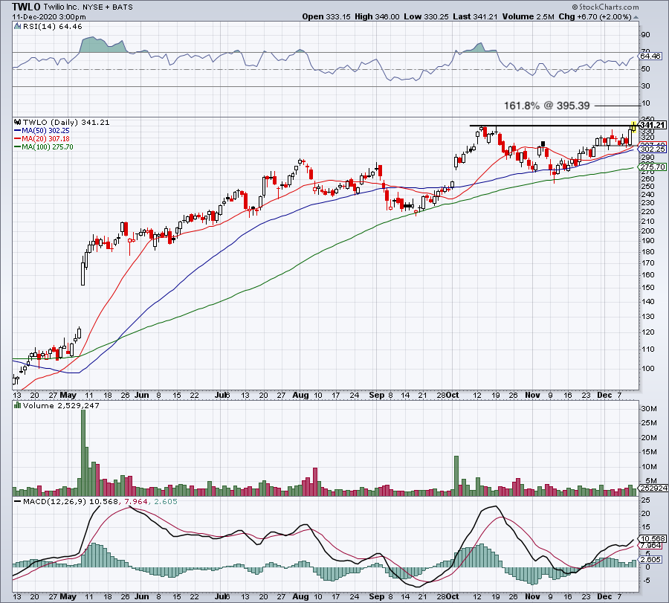
Task: Click the Volume 2.5M header value
Action: (529, 16)
